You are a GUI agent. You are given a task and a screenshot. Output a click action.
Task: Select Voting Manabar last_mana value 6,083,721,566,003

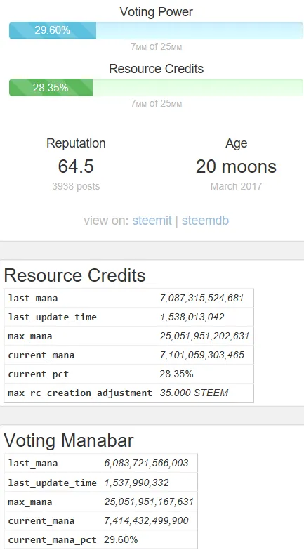tap(146, 464)
